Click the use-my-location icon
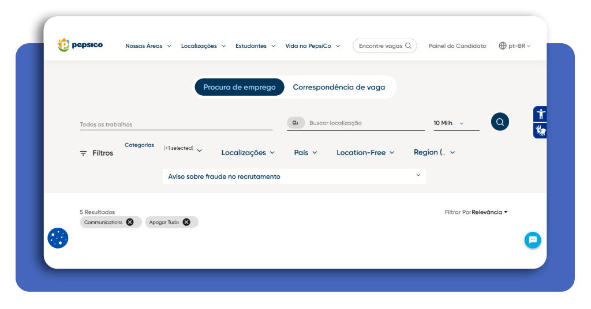591x309 pixels. 296,123
